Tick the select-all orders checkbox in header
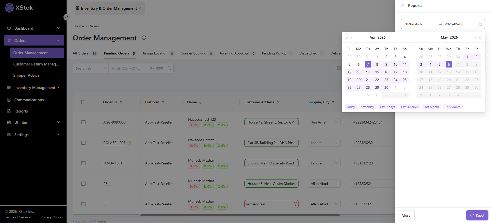 pos(83,102)
